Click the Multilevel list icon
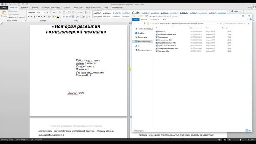 (73, 12)
